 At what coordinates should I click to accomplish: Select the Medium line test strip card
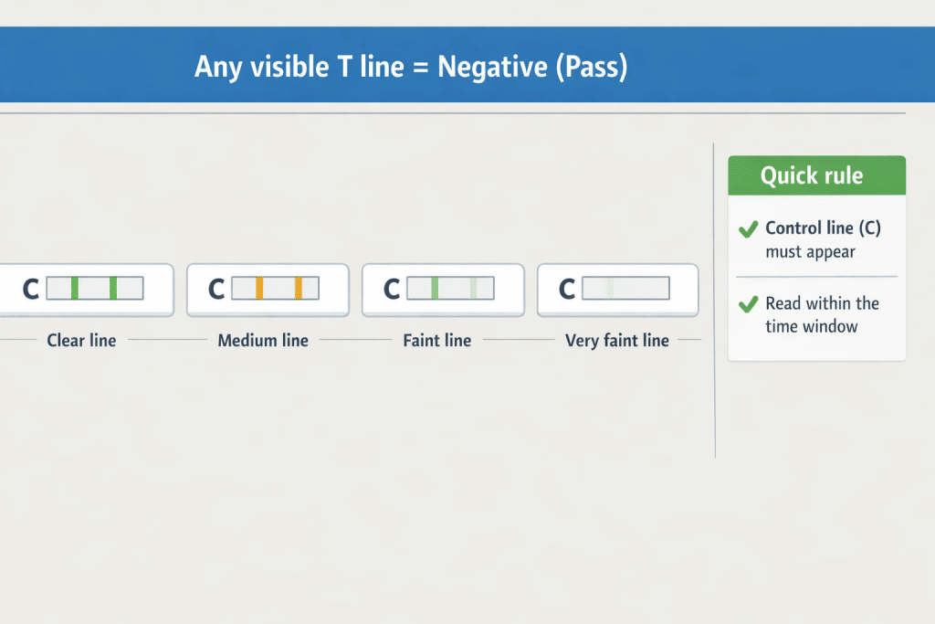(x=268, y=290)
